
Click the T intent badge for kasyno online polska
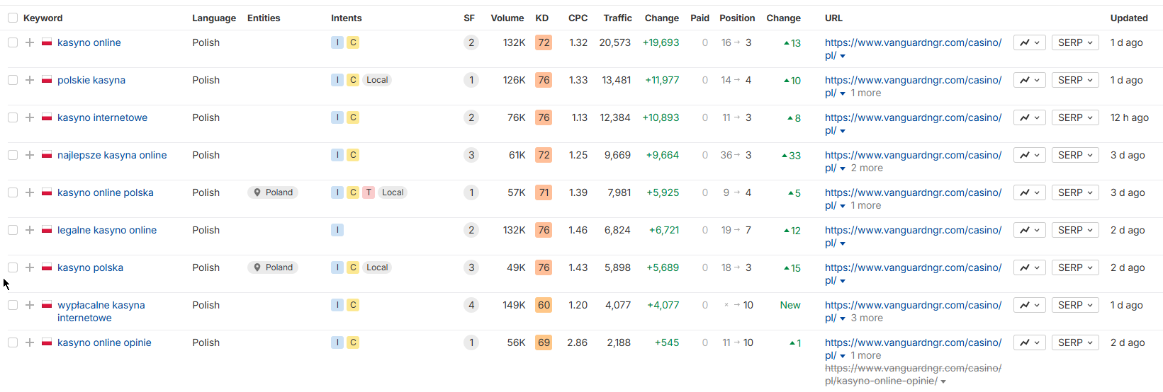369,192
